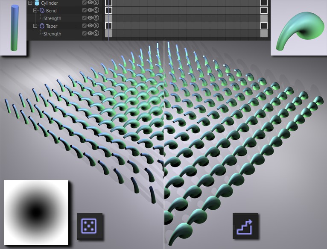The image size is (327, 249).
Task: Solo Bend's Strength track with S icon
Action: click(x=96, y=18)
